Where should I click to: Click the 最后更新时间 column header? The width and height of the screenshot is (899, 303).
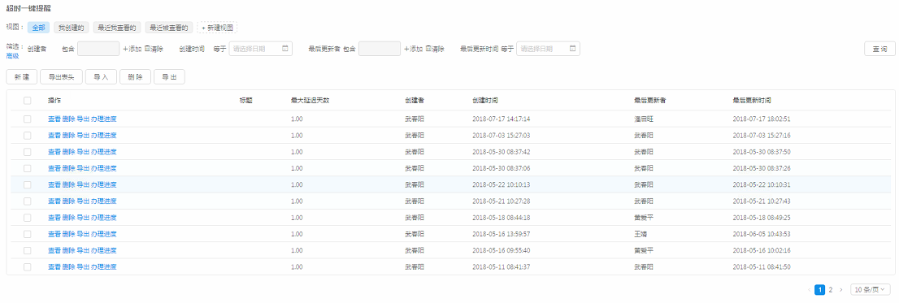pos(752,100)
